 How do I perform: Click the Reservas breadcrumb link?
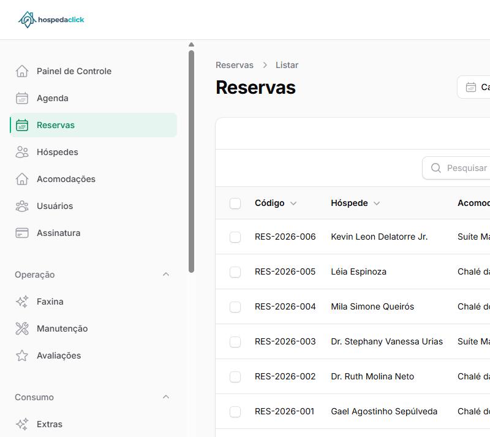(x=235, y=65)
